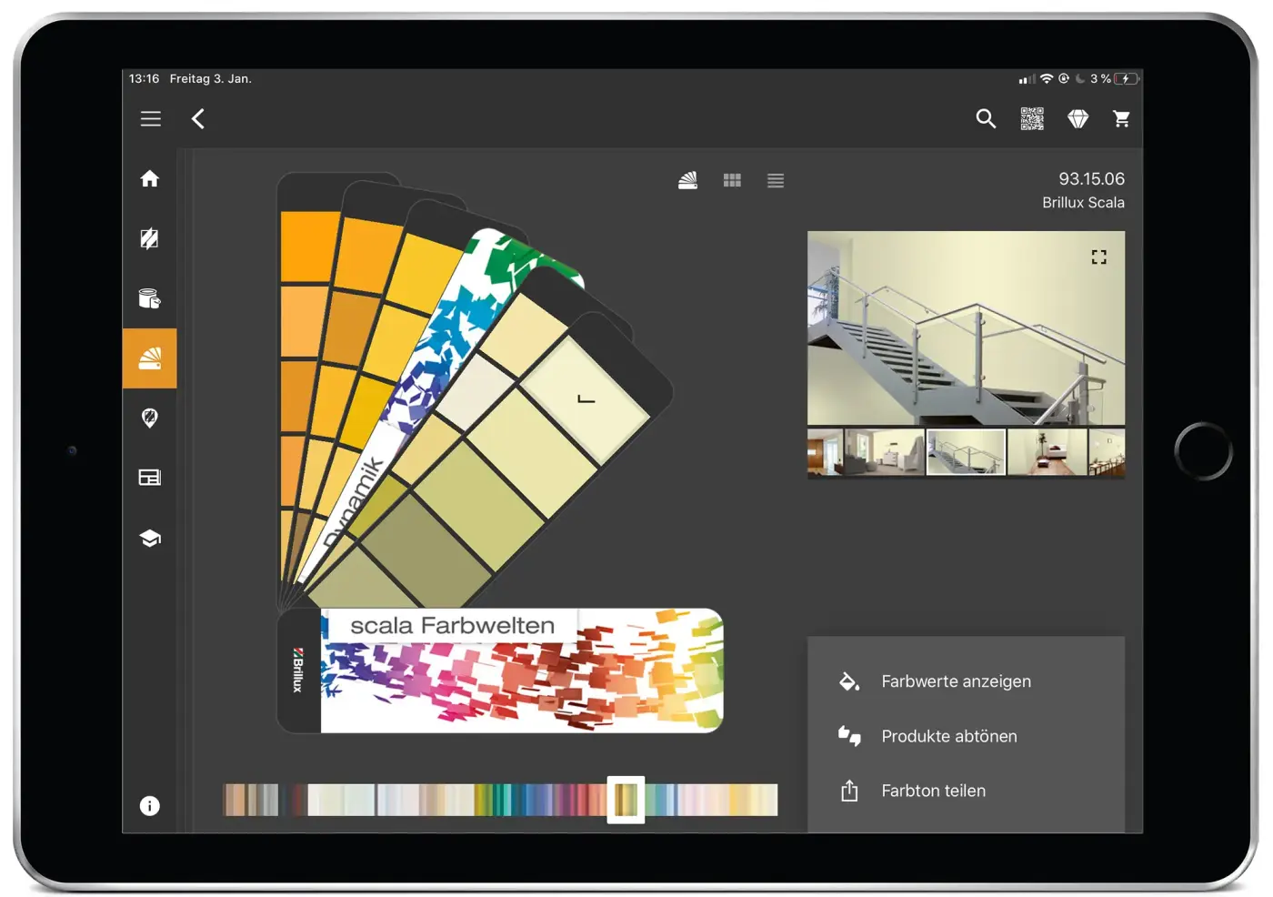Screen dimensions: 1273x897
Task: Go back with the arrow icon
Action: 198,119
